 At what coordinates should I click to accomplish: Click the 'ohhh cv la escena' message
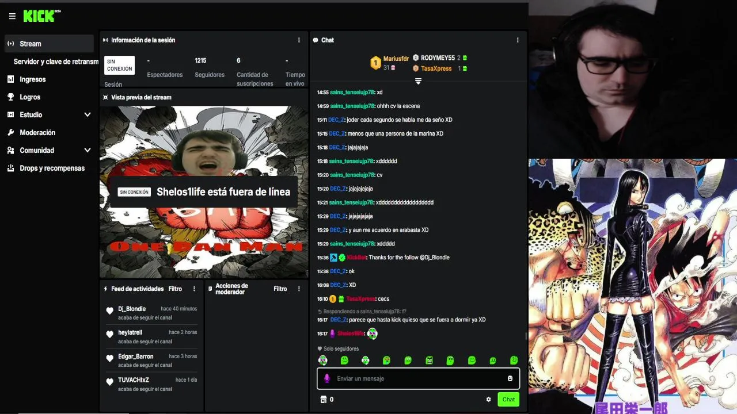point(398,106)
